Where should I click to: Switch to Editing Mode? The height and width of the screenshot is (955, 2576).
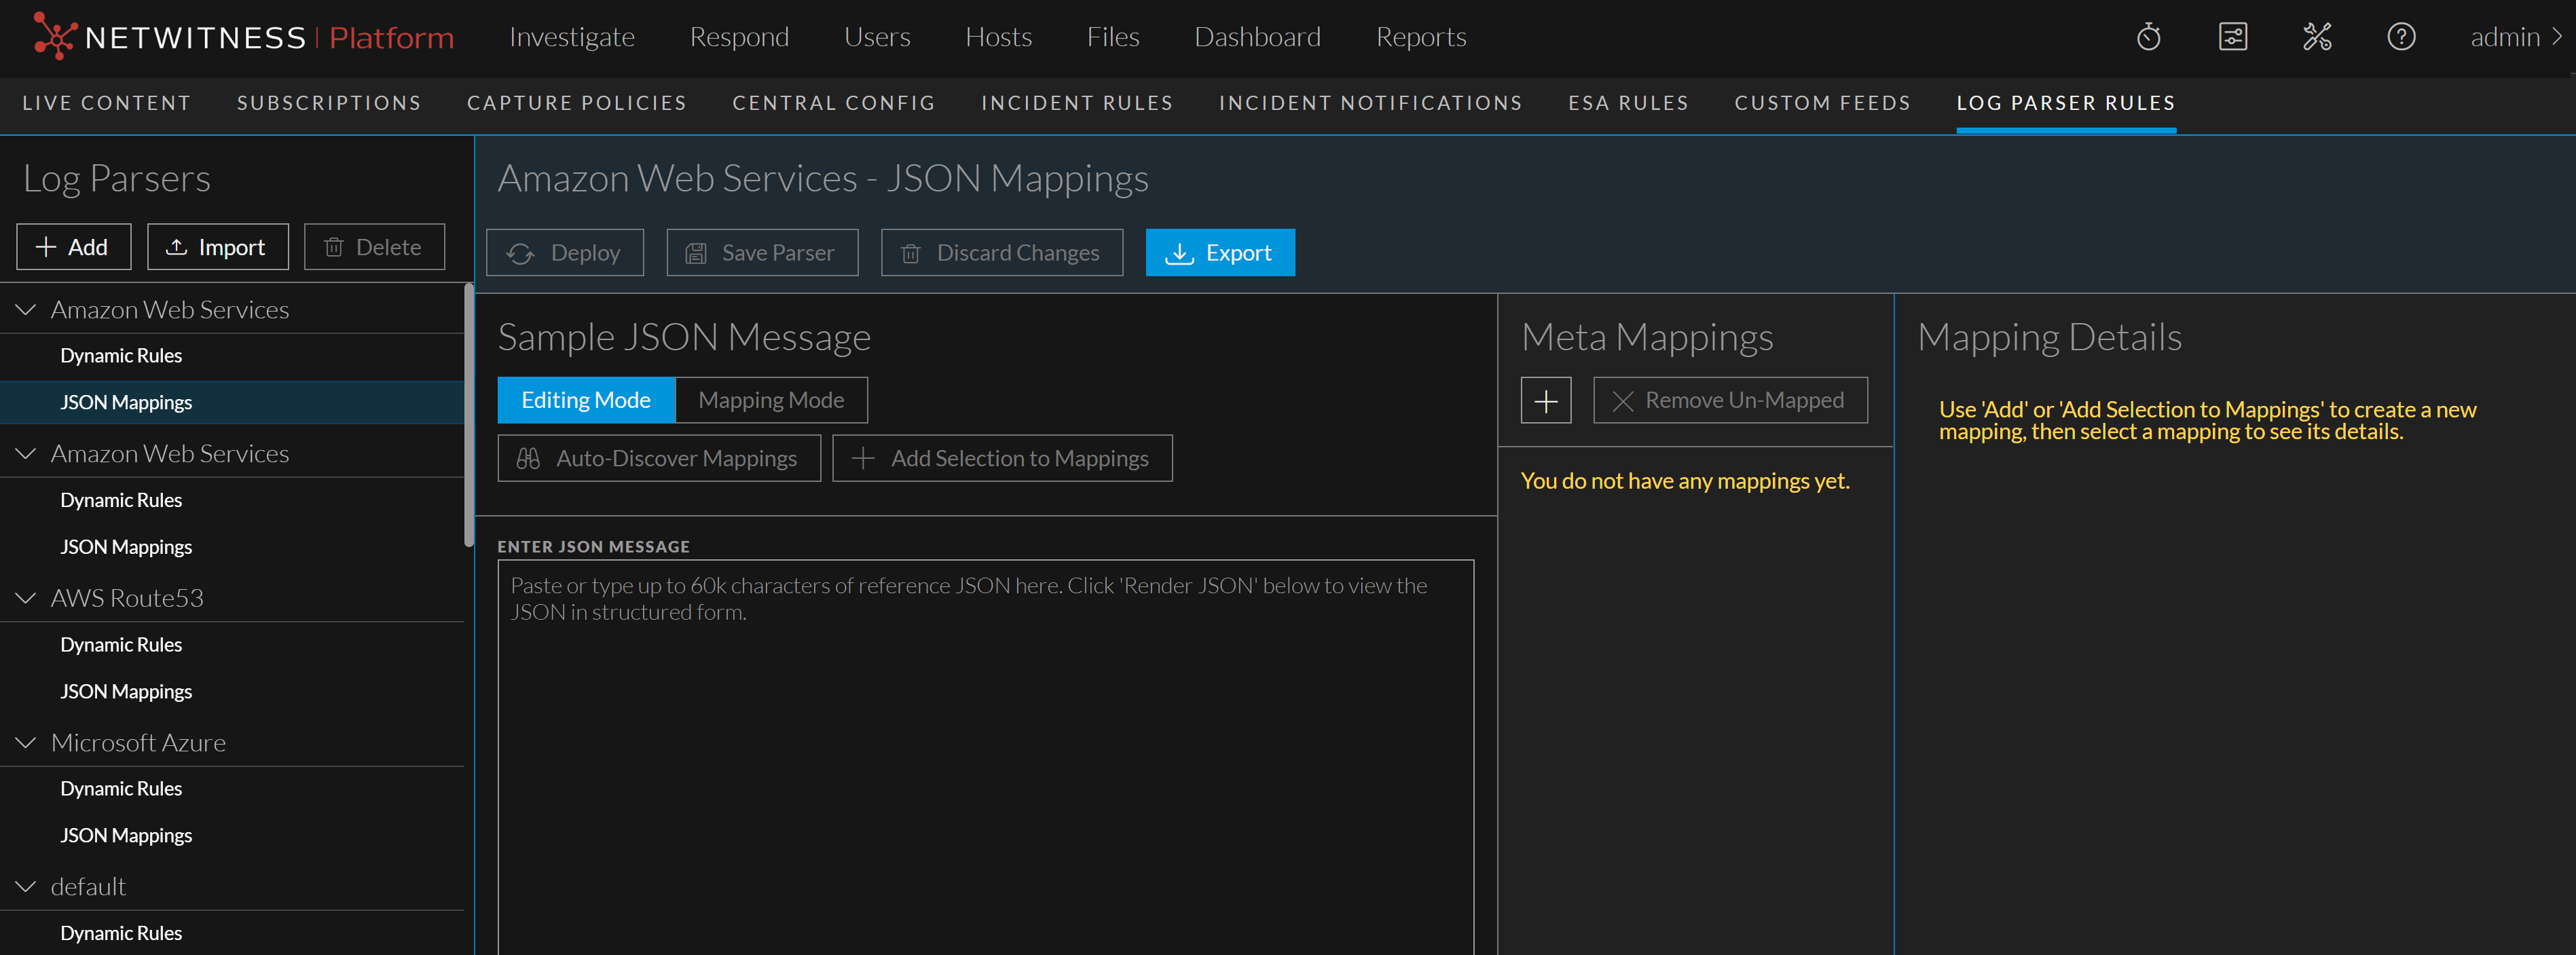pos(585,400)
